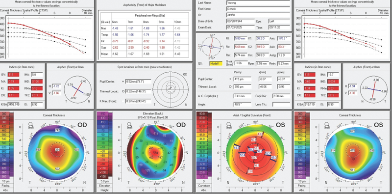Click the 672 thickness label on OS Corneal Thickness map
The height and width of the screenshot is (194, 392).
(x=352, y=131)
